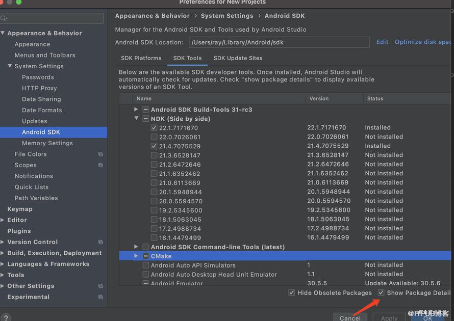Expand the CMake package row
454x321 pixels.
point(136,256)
